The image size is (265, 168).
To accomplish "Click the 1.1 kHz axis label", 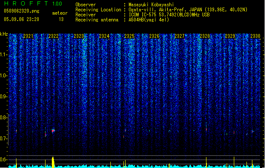I will [4, 55].
